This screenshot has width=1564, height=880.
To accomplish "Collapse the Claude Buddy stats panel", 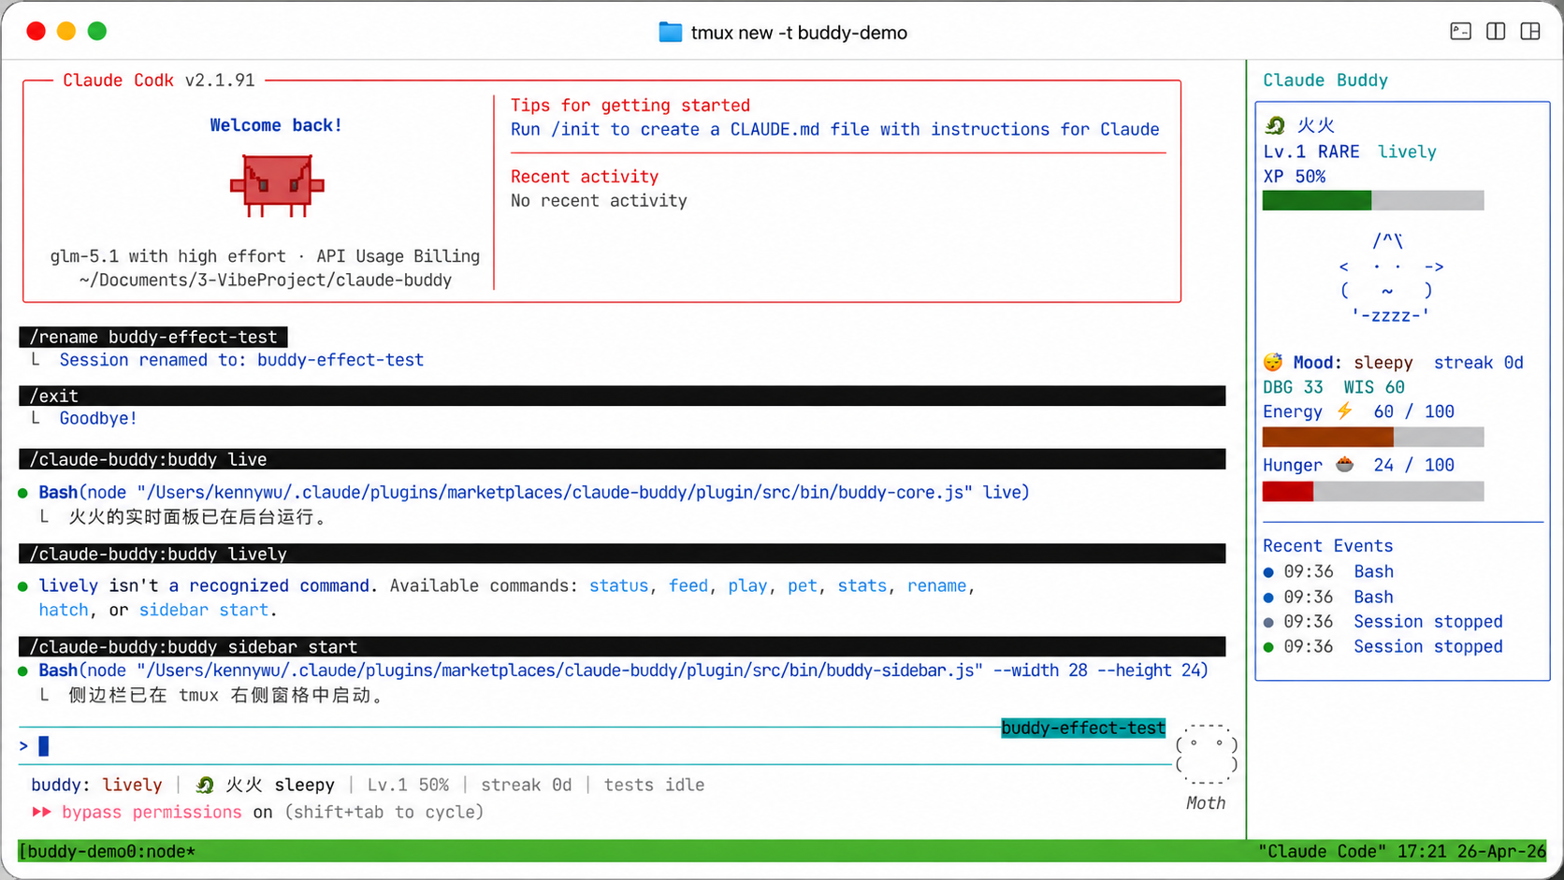I will pyautogui.click(x=1325, y=80).
